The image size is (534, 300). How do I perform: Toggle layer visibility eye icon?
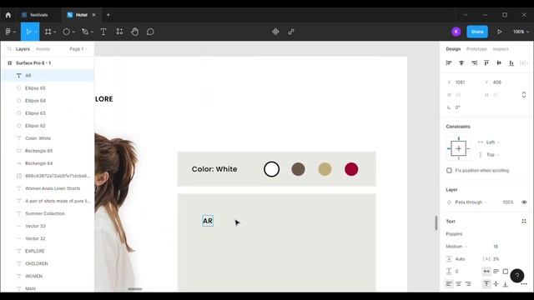click(x=524, y=202)
